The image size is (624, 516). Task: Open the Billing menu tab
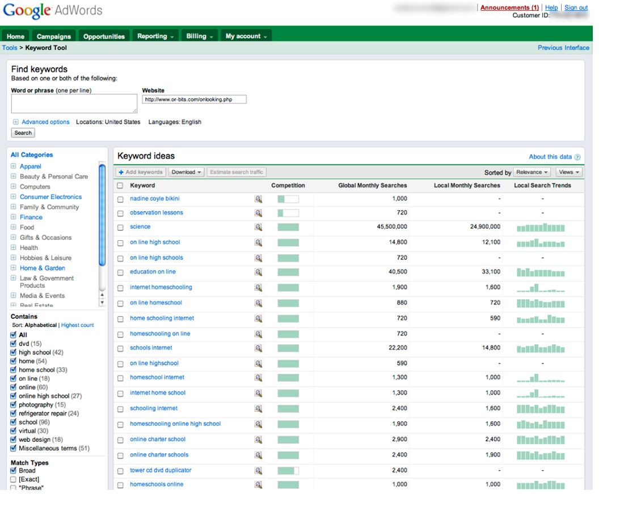coord(199,36)
